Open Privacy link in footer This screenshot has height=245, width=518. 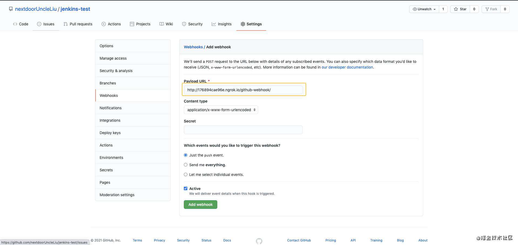tap(160, 240)
